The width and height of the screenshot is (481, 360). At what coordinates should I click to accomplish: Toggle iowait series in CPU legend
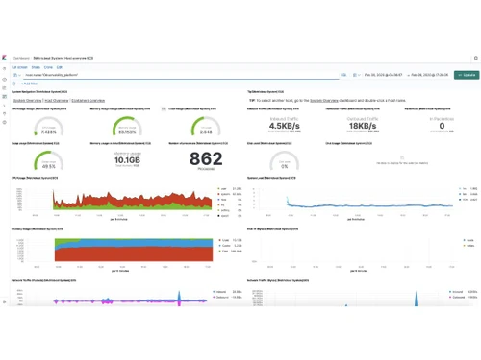[225, 216]
